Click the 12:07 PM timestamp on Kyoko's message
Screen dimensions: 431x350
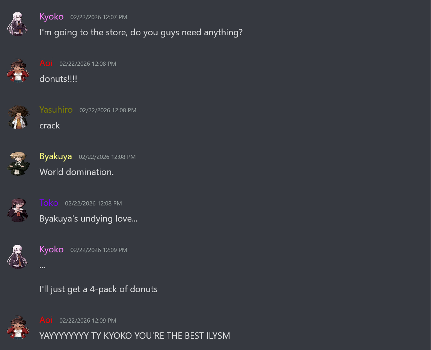point(99,17)
